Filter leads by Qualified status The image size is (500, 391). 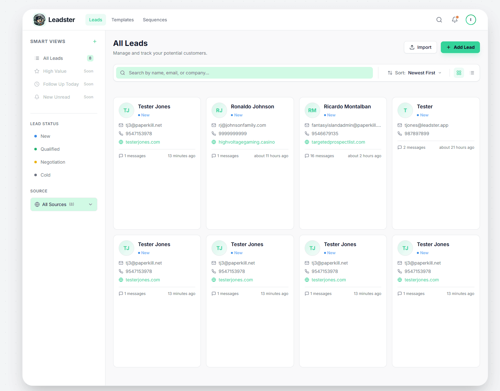50,149
